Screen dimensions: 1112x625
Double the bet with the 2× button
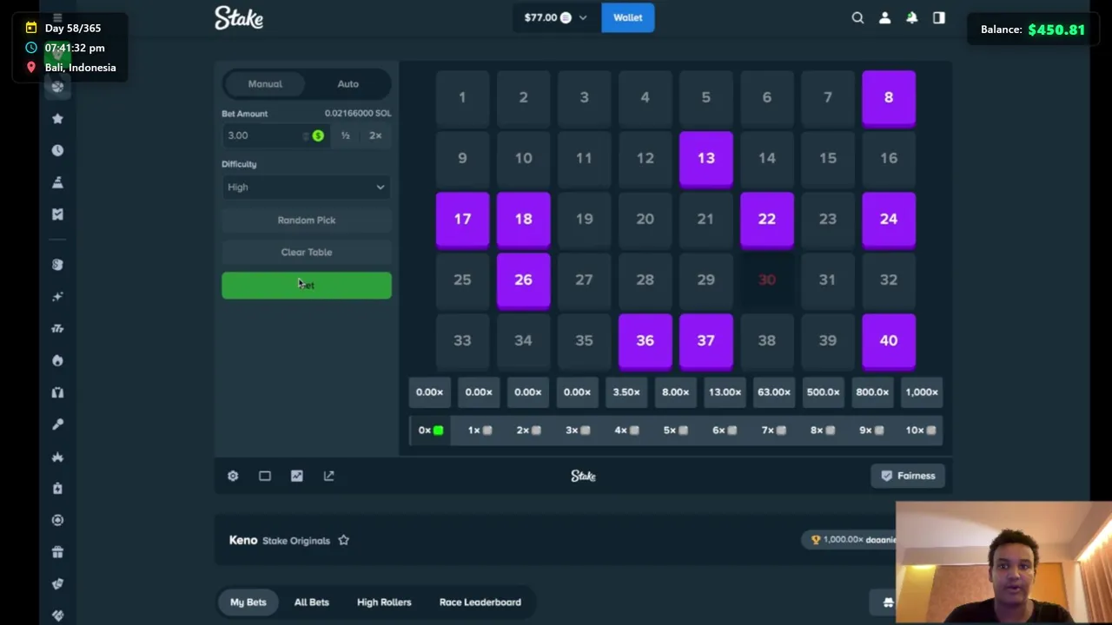[x=375, y=135]
